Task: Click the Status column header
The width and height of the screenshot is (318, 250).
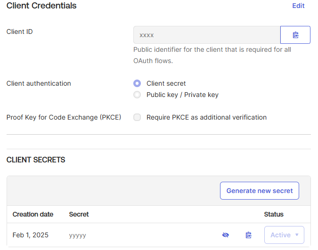Action: pyautogui.click(x=274, y=214)
